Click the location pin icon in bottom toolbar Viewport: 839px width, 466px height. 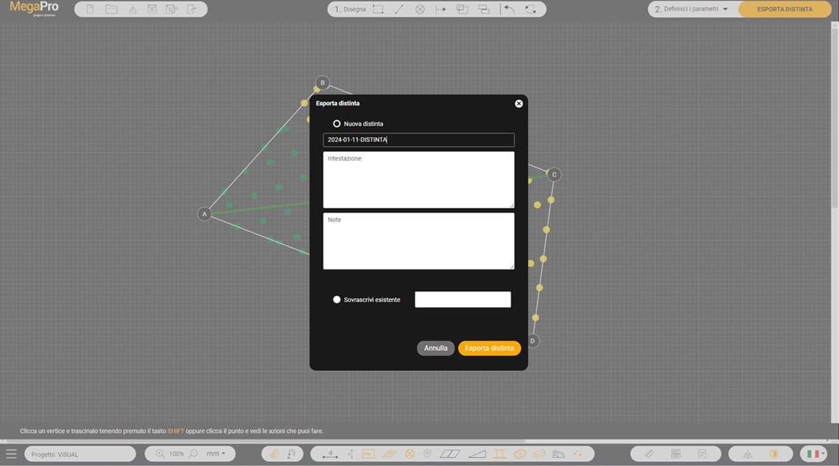tap(426, 454)
